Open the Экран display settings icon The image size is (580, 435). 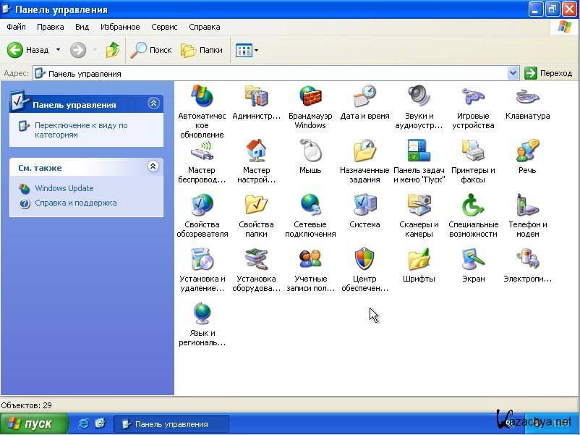(x=473, y=260)
